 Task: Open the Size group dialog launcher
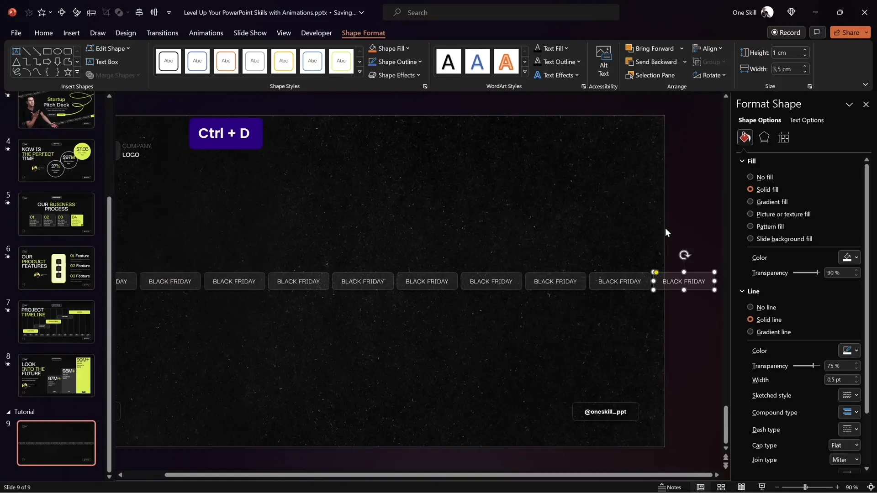[809, 86]
